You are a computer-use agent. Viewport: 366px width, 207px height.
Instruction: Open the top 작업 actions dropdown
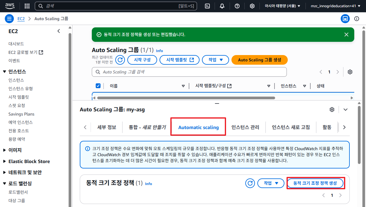point(216,60)
